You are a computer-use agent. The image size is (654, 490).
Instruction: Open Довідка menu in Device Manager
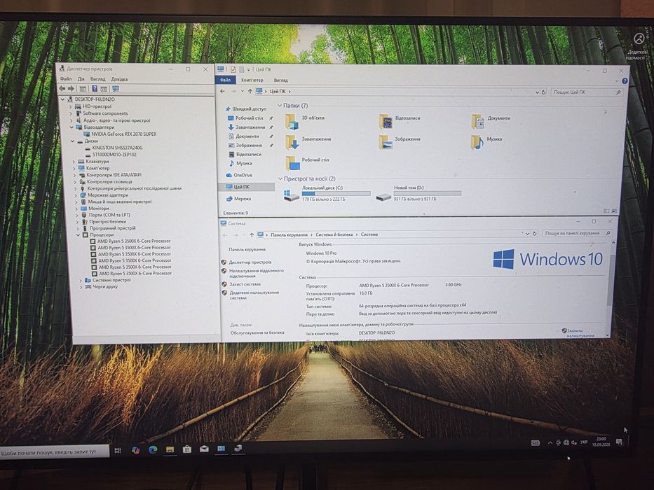tap(119, 79)
